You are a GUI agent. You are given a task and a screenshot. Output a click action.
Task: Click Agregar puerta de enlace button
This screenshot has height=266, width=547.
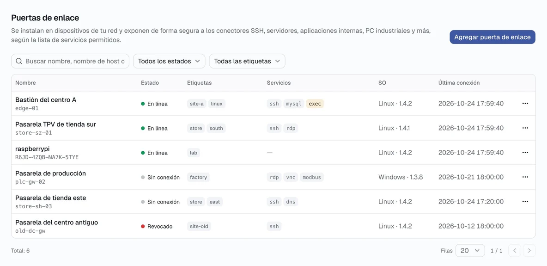point(492,37)
